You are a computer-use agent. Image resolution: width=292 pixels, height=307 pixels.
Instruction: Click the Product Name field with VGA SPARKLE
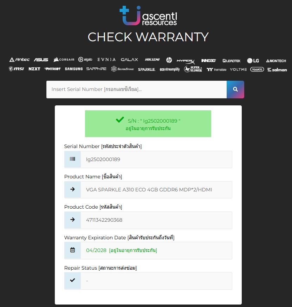(x=148, y=190)
